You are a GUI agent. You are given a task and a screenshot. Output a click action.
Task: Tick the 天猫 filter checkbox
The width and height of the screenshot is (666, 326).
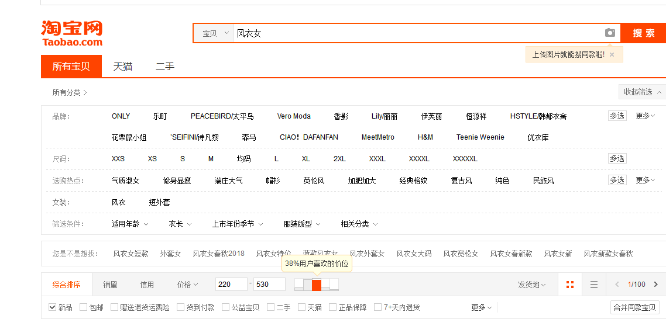302,307
